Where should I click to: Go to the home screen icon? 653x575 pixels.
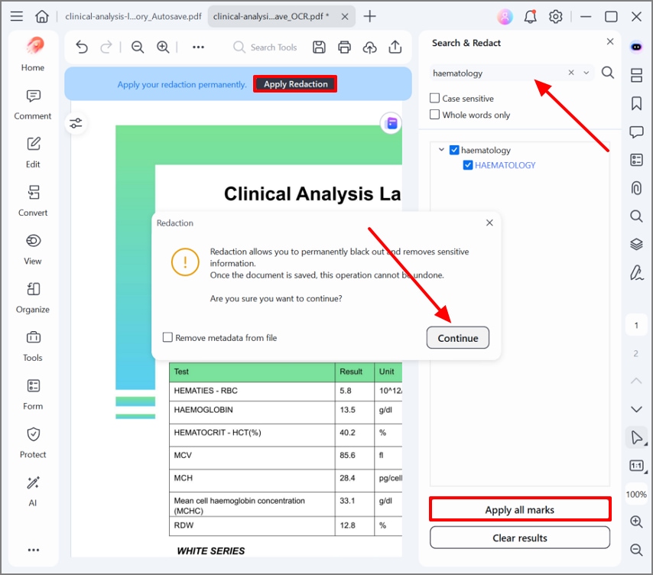(41, 16)
